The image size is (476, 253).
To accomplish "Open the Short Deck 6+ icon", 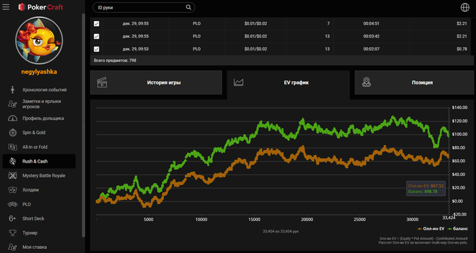I will (12, 219).
